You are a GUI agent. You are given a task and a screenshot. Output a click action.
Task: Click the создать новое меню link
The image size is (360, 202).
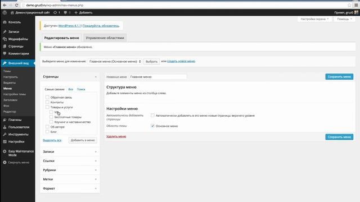(x=181, y=61)
